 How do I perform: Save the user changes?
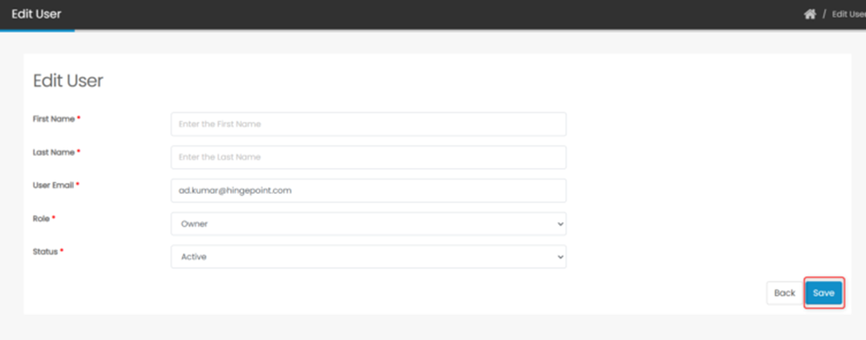pos(823,293)
